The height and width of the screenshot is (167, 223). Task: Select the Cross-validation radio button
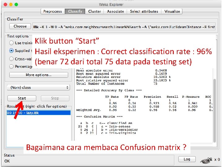(x=11, y=59)
